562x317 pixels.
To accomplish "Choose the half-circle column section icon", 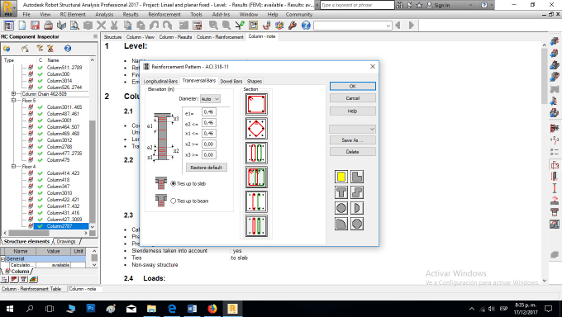I will [x=357, y=208].
